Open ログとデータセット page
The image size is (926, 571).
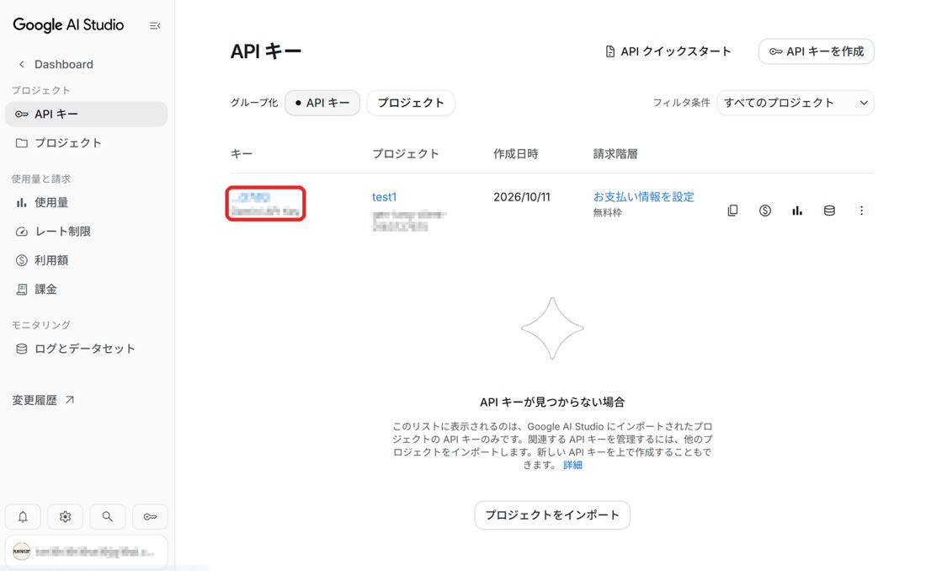coord(86,349)
